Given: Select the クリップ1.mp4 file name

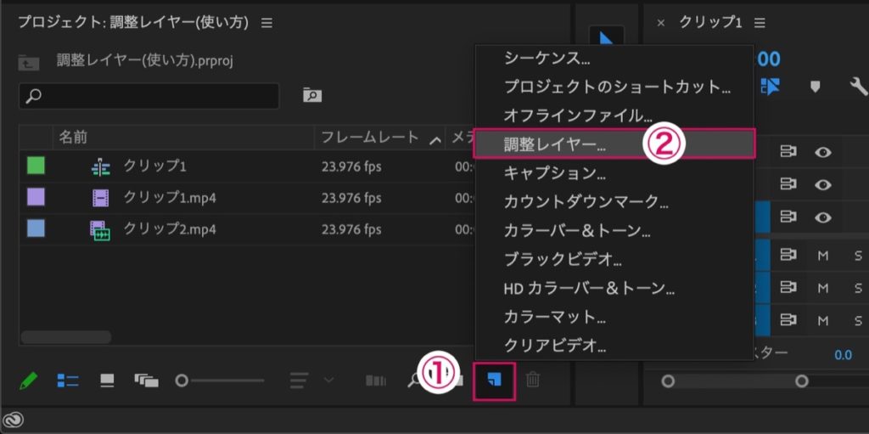Looking at the screenshot, I should click(x=170, y=198).
